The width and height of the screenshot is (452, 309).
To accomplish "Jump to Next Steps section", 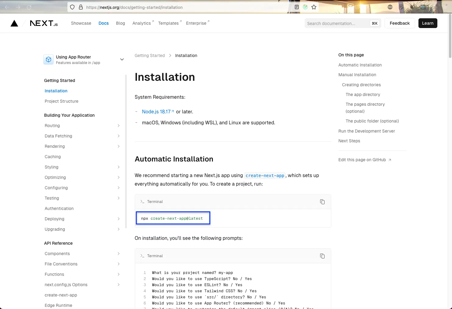I will (349, 141).
